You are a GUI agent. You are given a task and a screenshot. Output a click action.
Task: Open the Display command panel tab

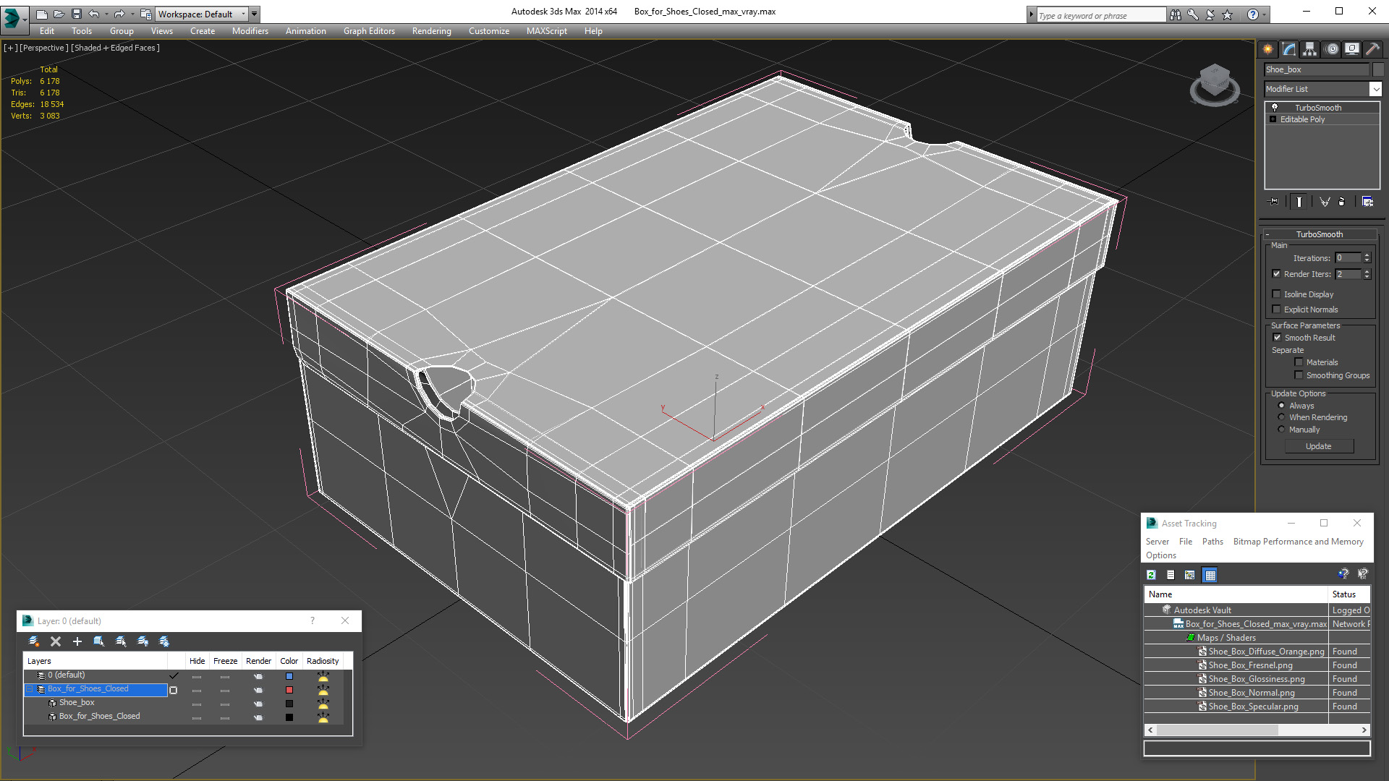(1351, 49)
